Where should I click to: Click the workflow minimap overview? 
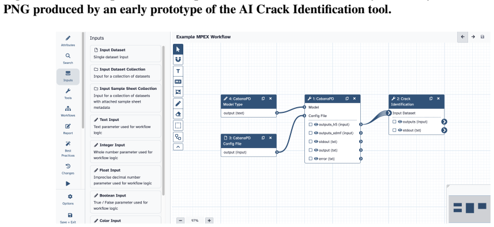coord(469,209)
